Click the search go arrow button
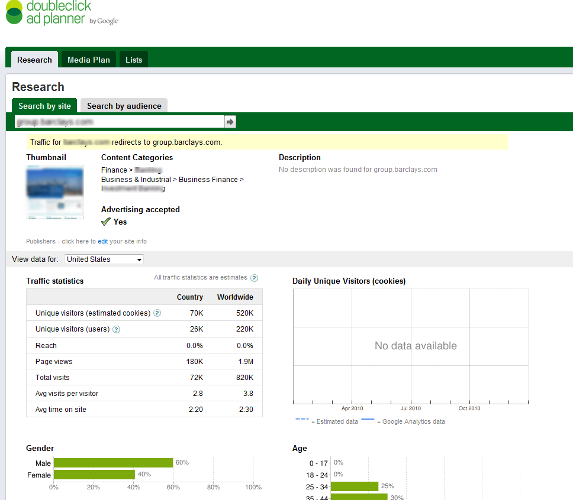 [x=230, y=122]
